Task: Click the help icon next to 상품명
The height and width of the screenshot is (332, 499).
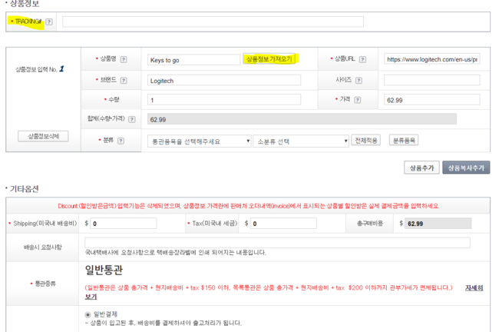Action: (124, 60)
